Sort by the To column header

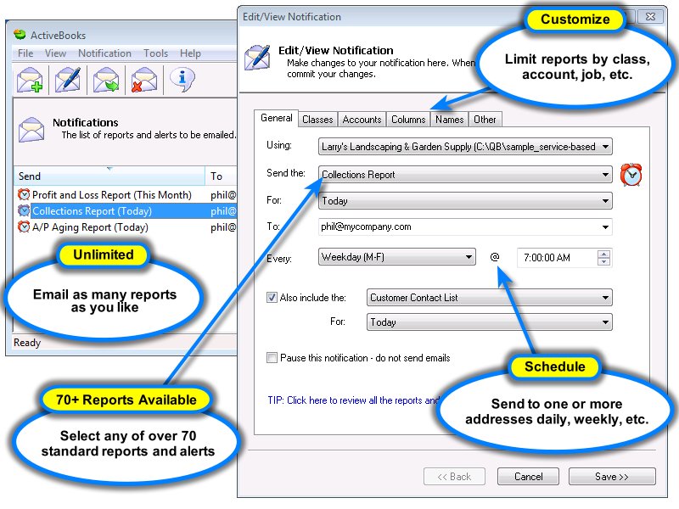[222, 176]
